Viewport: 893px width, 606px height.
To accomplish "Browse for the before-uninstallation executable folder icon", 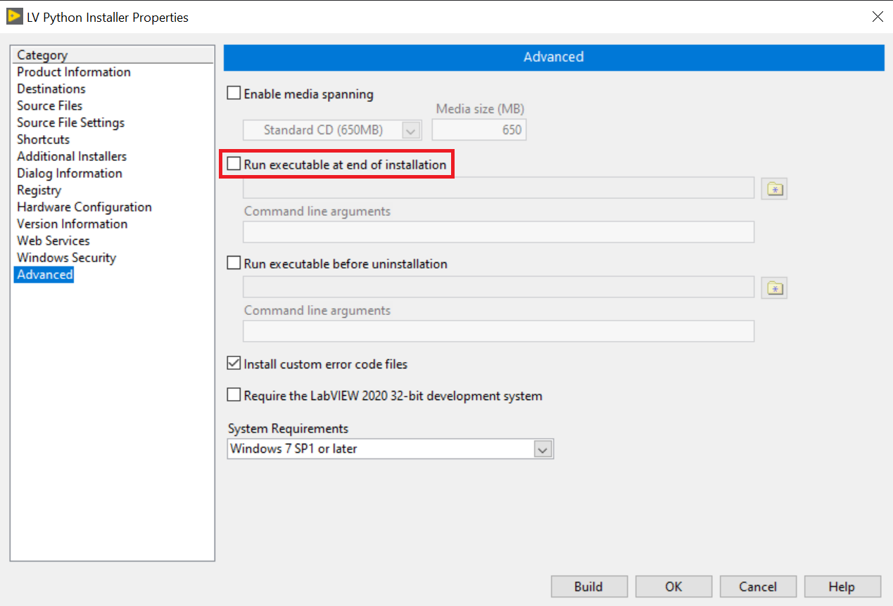I will [x=774, y=288].
